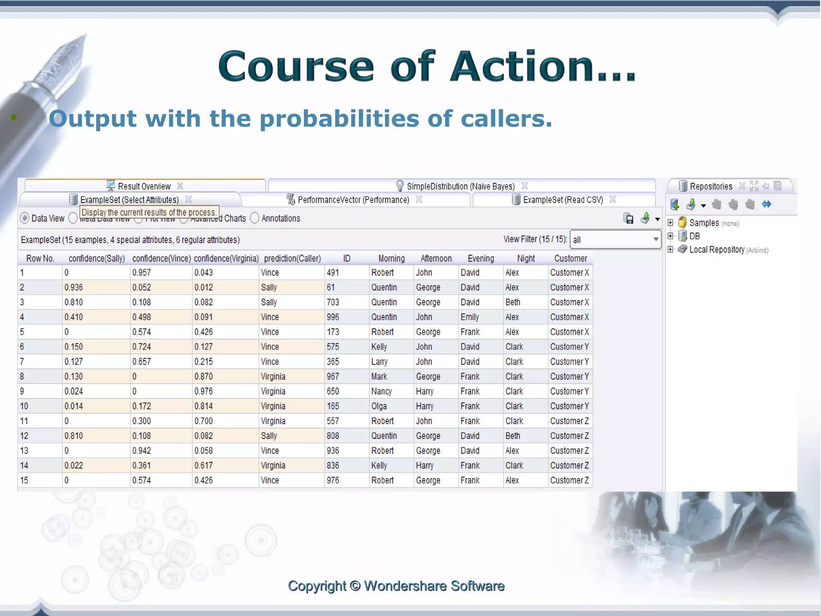This screenshot has width=821, height=616.
Task: Click the export to repository icon
Action: coord(645,218)
